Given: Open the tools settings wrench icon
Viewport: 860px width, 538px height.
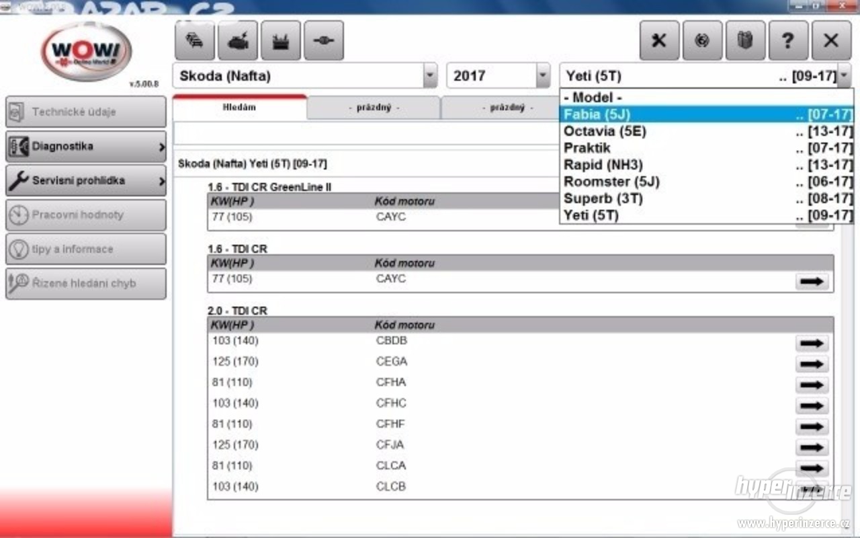Looking at the screenshot, I should (659, 40).
